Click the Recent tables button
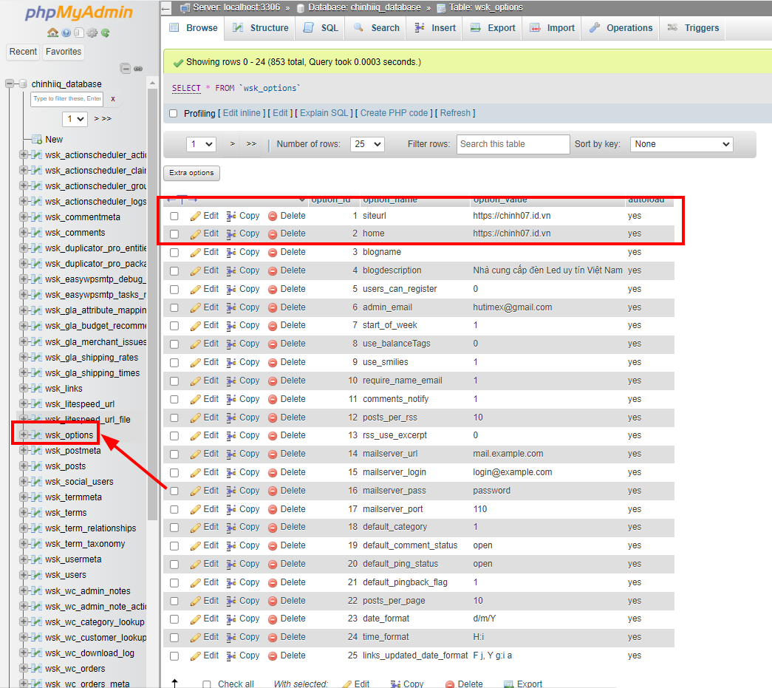 tap(23, 52)
